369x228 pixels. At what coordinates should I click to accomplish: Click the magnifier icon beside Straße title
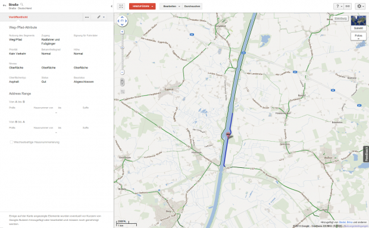(x=21, y=4)
